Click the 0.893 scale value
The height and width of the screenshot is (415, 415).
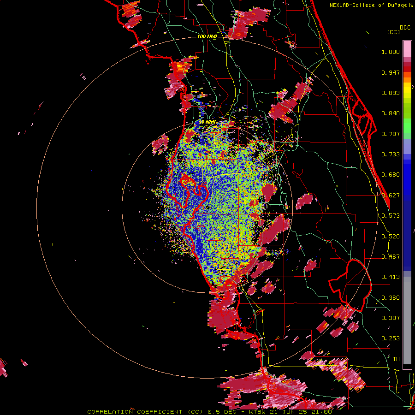coord(391,93)
